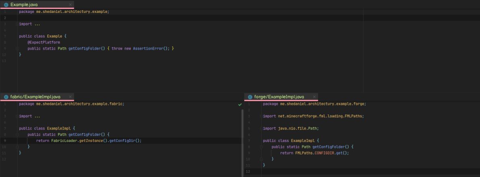
Task: Expand the folded imports in Example.java
Action: pyautogui.click(x=17, y=24)
